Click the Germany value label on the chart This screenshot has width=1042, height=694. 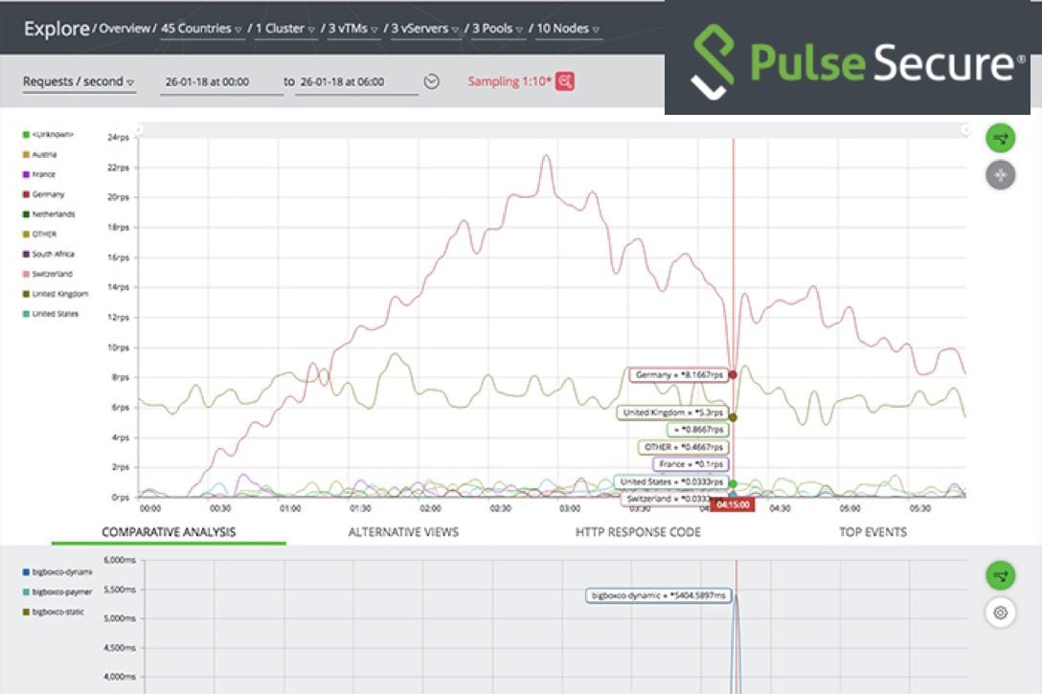pos(677,375)
